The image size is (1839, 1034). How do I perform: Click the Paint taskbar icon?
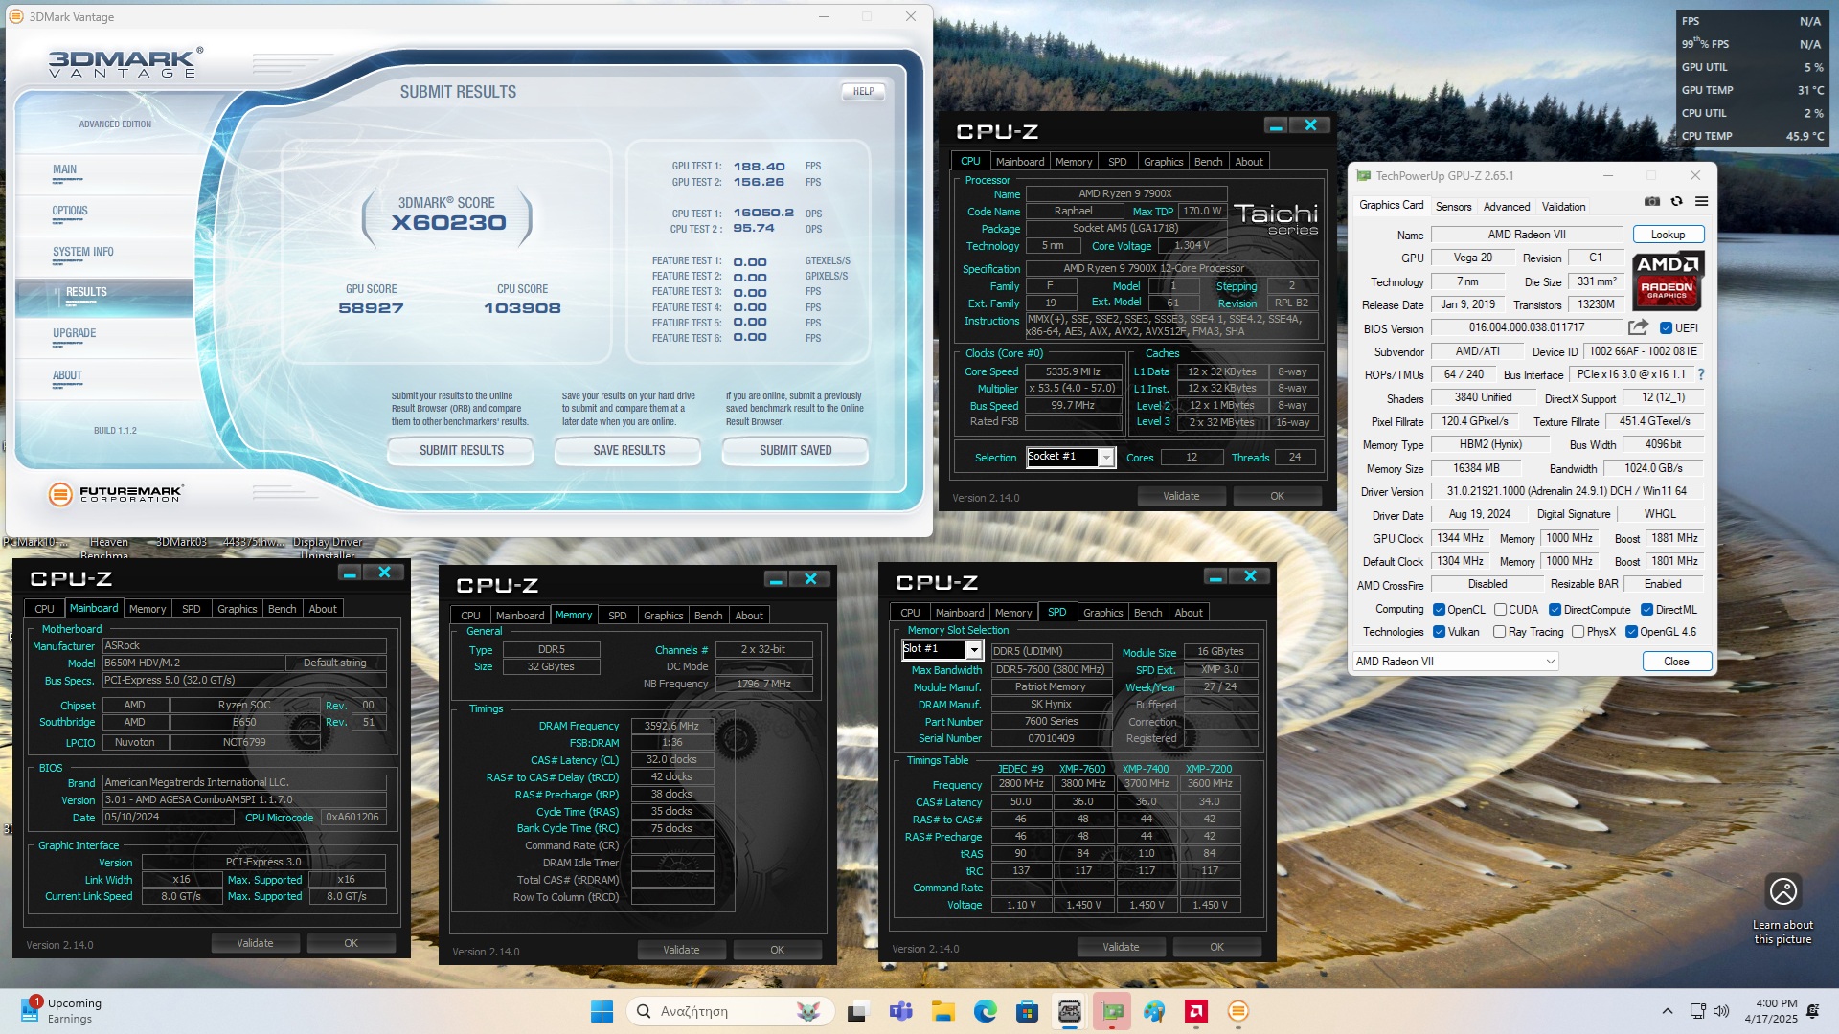click(x=1153, y=1011)
